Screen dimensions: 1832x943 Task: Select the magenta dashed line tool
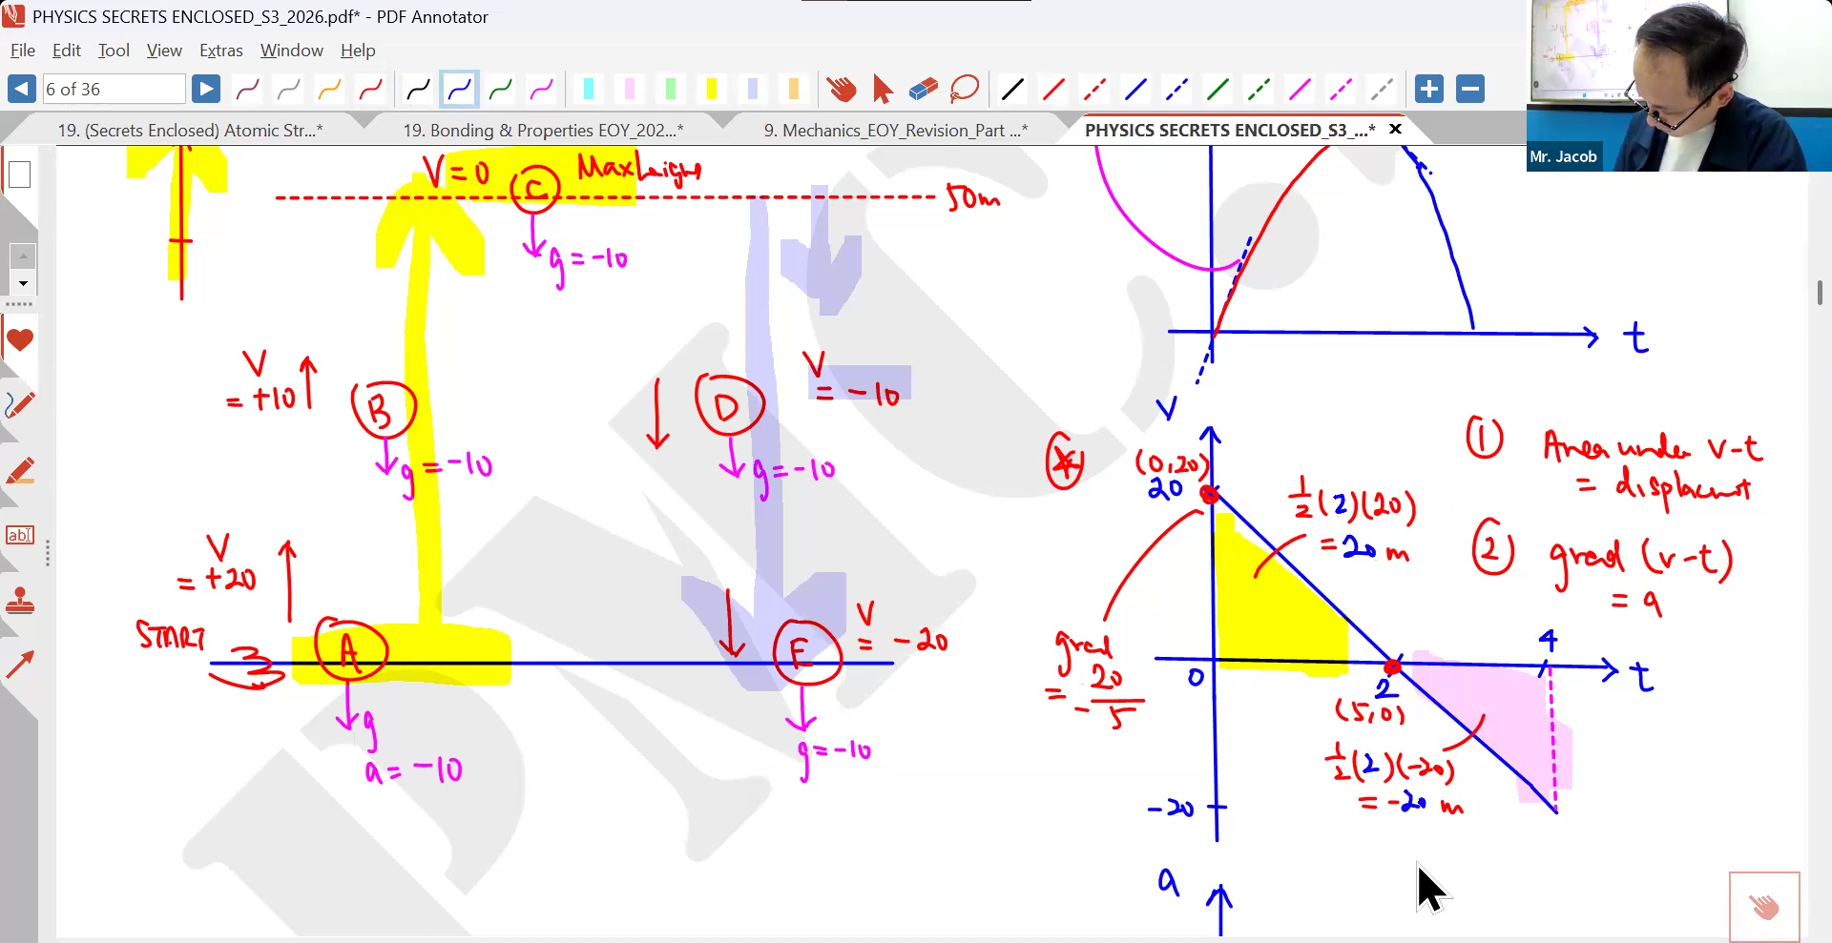1341,90
